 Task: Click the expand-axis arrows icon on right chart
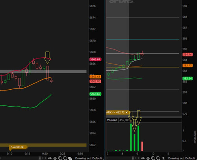143,158
